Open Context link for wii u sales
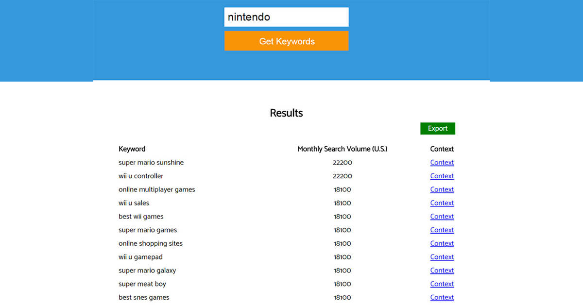 click(442, 203)
